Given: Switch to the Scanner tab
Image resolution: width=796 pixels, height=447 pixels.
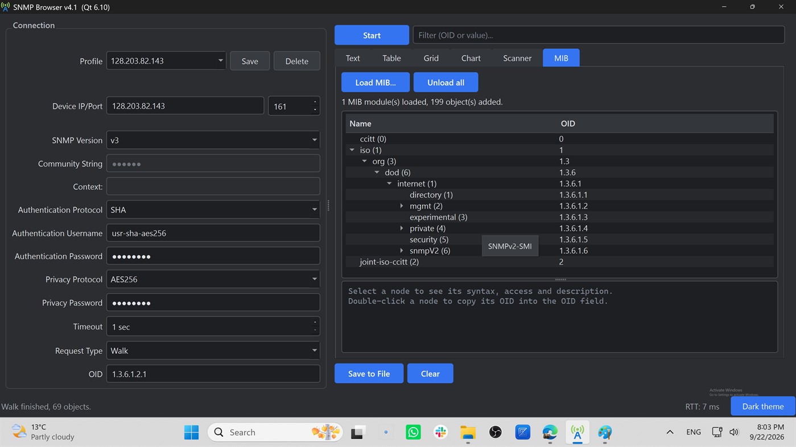Looking at the screenshot, I should tap(517, 58).
